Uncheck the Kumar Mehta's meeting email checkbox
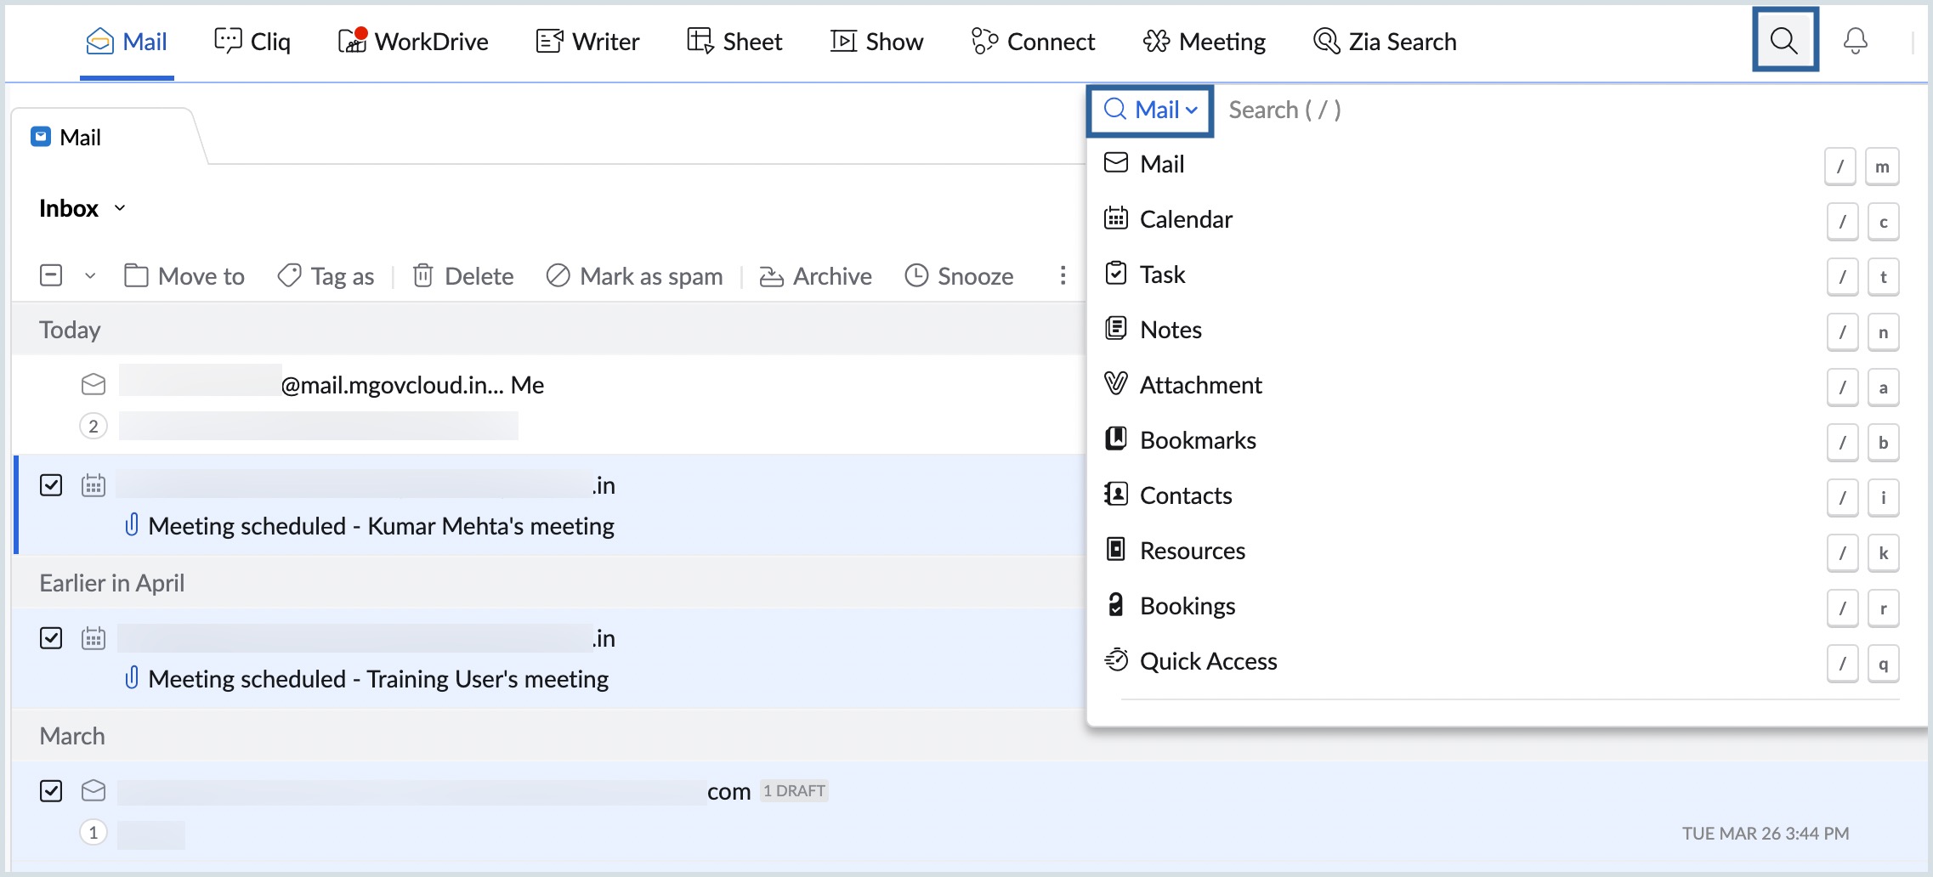The image size is (1933, 877). [x=51, y=485]
